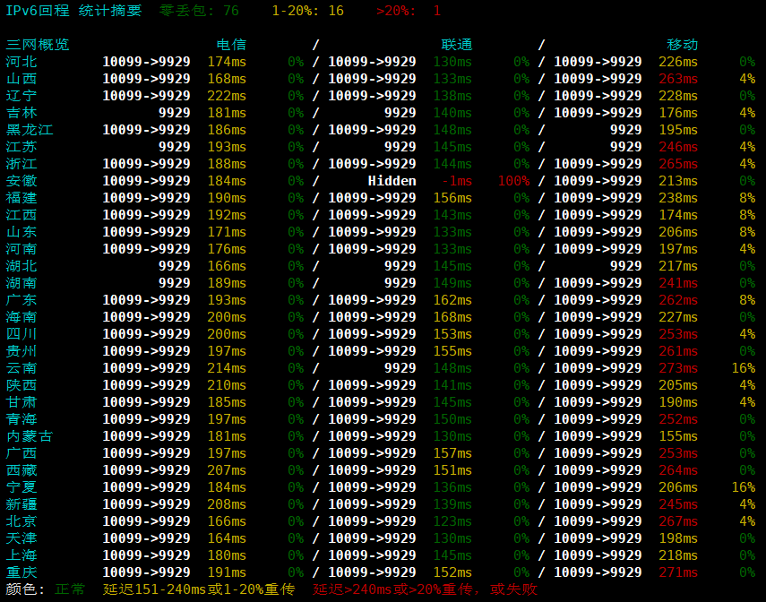Select the '重庆' province row label
This screenshot has height=602, width=766.
[22, 572]
